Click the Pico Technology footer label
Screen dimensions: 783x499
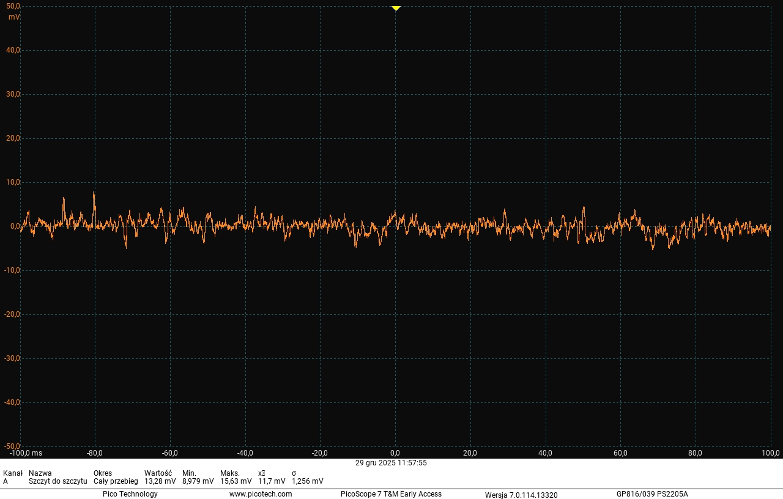pyautogui.click(x=130, y=494)
